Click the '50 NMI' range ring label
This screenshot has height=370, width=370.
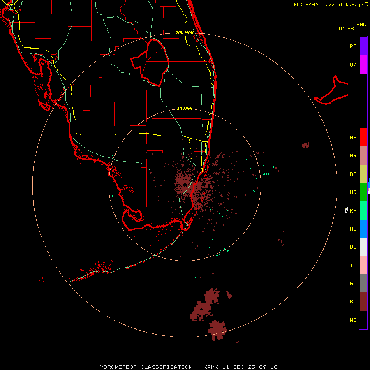[x=185, y=109]
